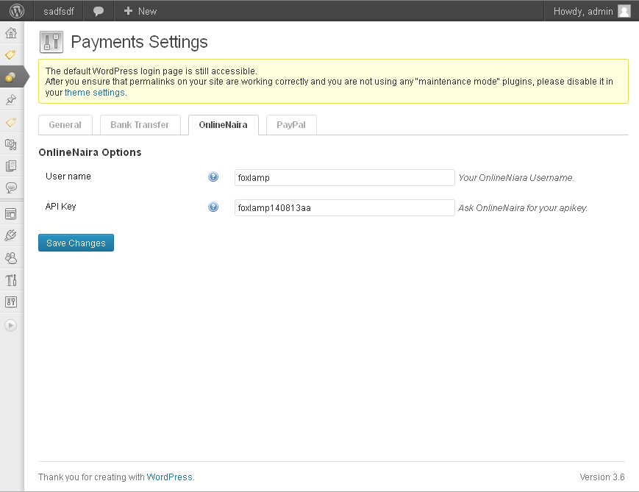Switch to the General tab
The height and width of the screenshot is (492, 639).
pyautogui.click(x=65, y=125)
